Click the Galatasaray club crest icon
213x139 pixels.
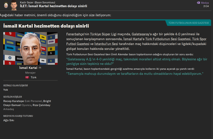click(x=6, y=5)
